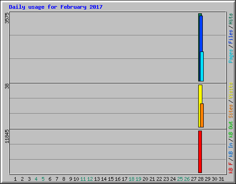The width and height of the screenshot is (236, 184).
Task: Click the cyan Pages bar for day 28
Action: point(202,66)
